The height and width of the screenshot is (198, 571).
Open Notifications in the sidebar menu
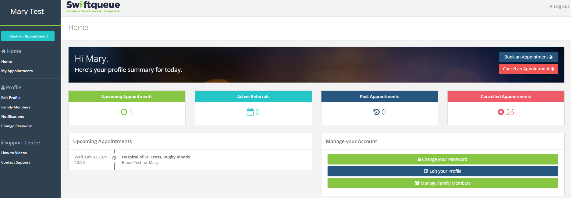12,117
